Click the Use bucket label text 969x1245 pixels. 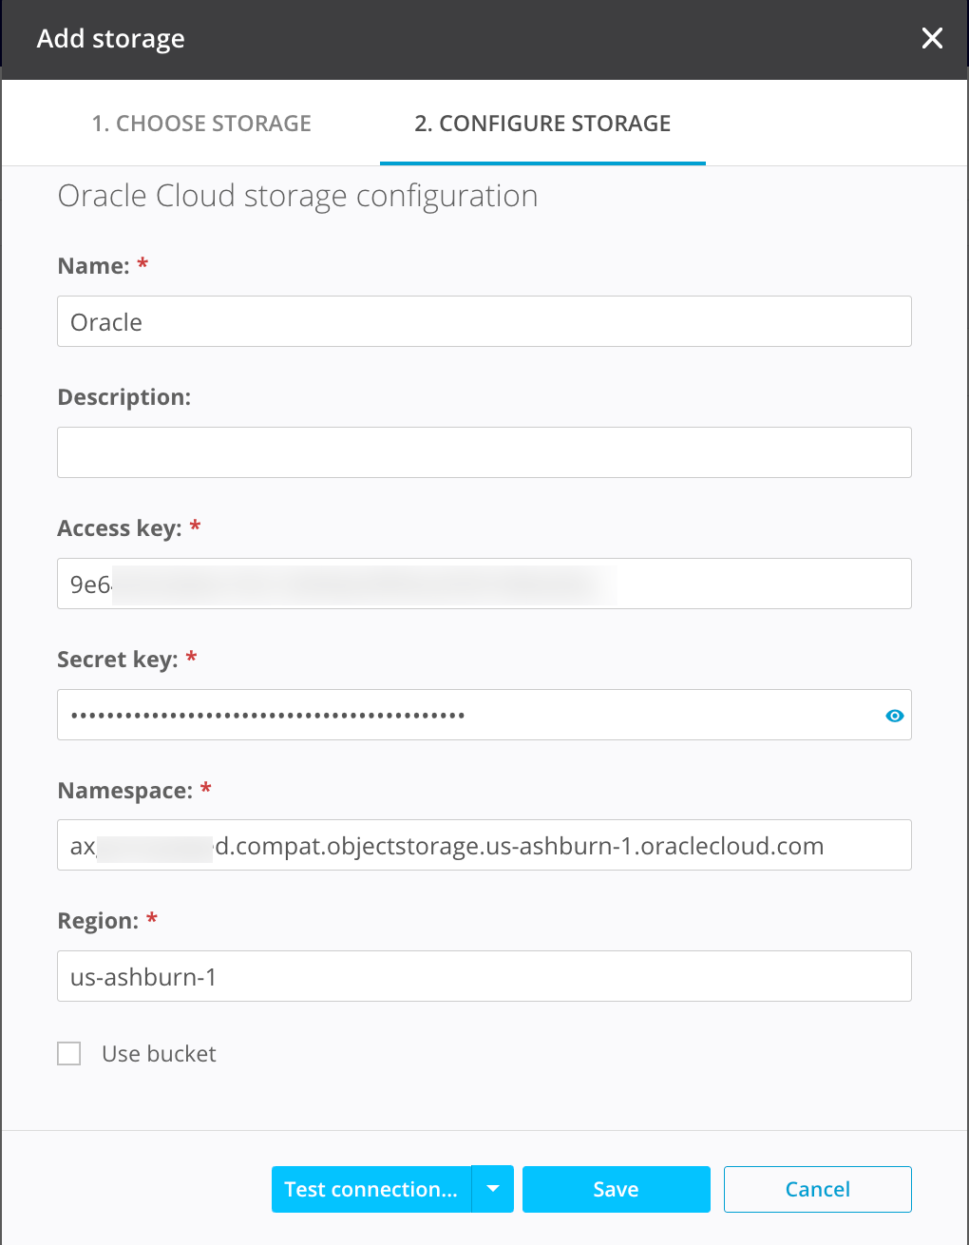pyautogui.click(x=159, y=1054)
